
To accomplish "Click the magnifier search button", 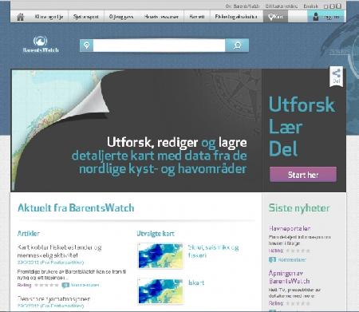I will click(237, 45).
